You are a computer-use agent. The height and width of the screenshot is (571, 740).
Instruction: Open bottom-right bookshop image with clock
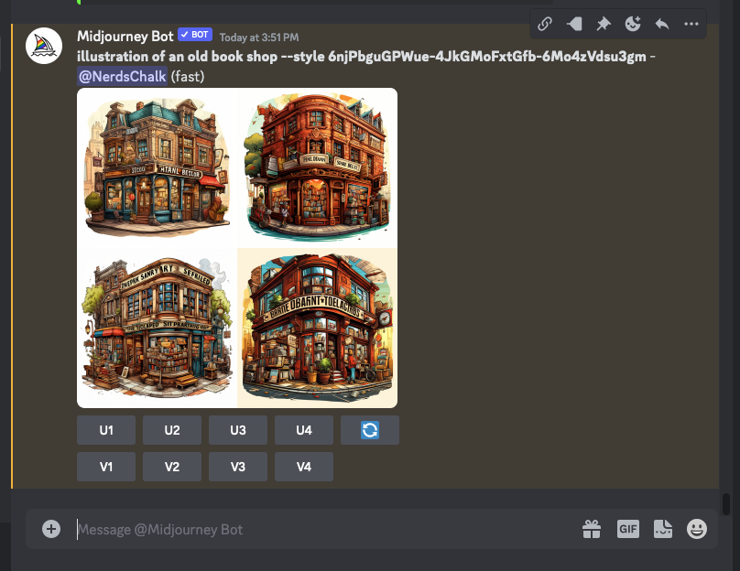coord(317,328)
